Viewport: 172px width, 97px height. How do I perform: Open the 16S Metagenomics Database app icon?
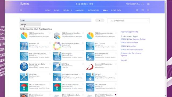tap(57, 36)
